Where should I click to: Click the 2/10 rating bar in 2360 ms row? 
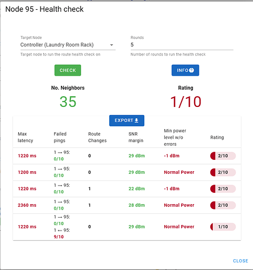pos(223,205)
